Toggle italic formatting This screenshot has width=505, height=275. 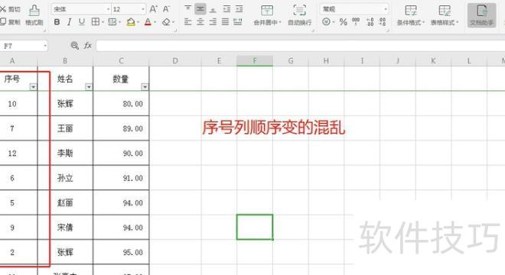(x=69, y=22)
